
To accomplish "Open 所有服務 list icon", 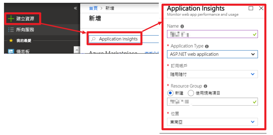I will (x=11, y=30).
